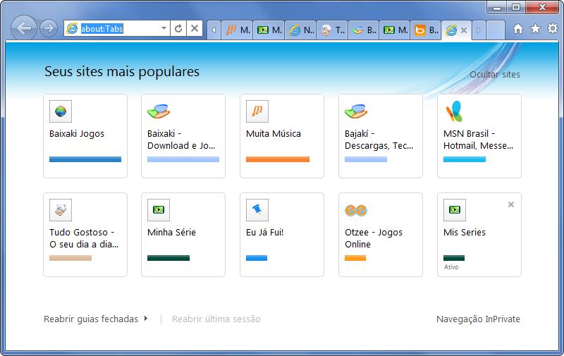Switch to the green-icon tab beside the Bing tab
Viewport: 564px width, 356px height.
395,30
